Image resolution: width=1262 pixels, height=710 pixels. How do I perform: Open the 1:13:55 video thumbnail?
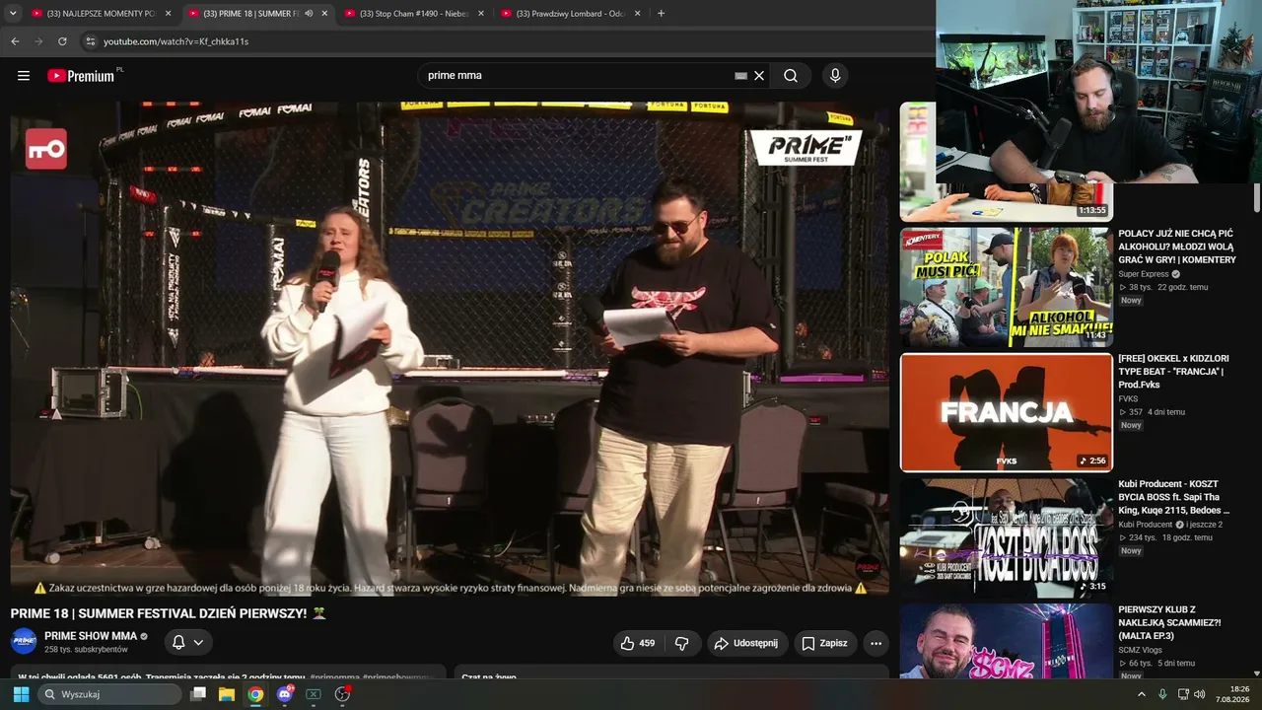[1007, 201]
